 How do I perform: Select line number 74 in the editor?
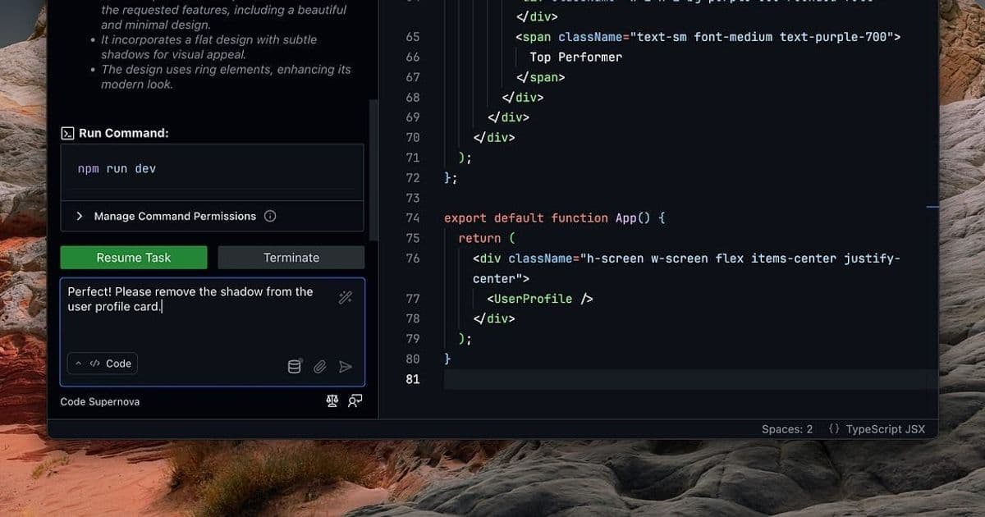[x=413, y=217]
